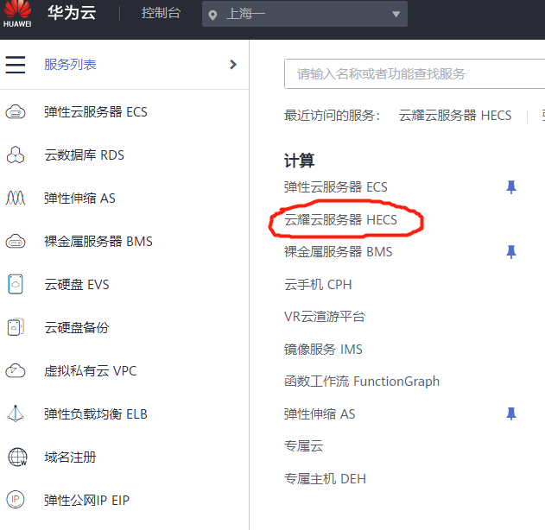Open 专属主机 DEH service
This screenshot has width=545, height=530.
click(x=325, y=478)
